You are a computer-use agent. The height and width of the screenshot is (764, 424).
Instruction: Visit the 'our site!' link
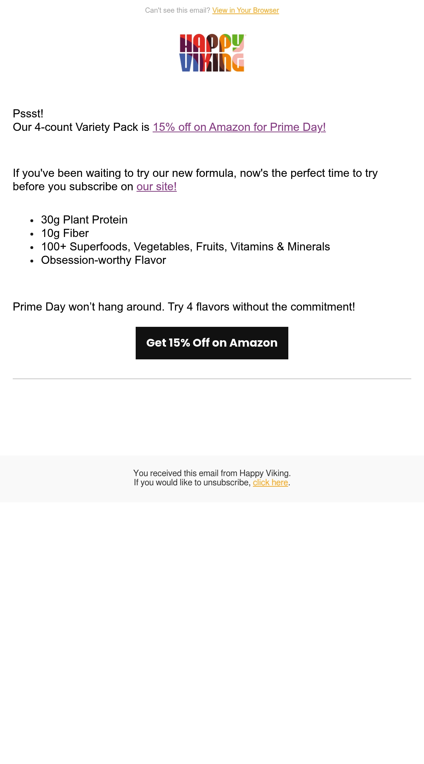pyautogui.click(x=157, y=186)
